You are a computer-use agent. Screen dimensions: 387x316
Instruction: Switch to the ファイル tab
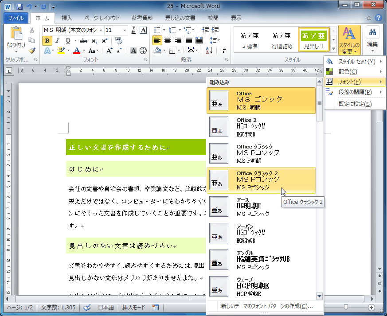coord(16,18)
